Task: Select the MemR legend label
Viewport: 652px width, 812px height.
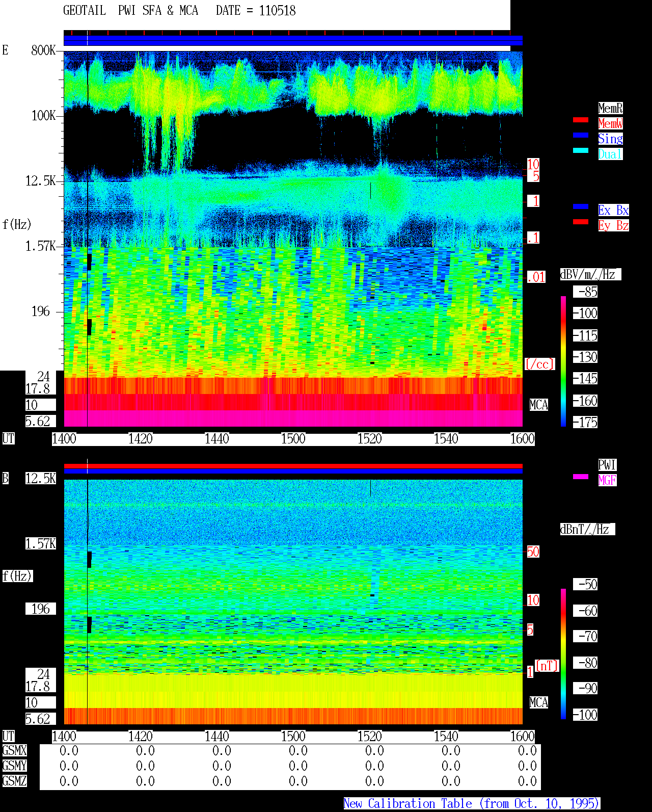Action: (x=610, y=108)
